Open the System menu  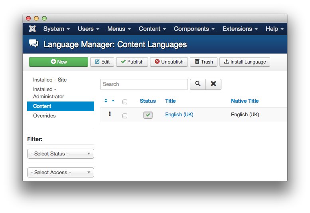pyautogui.click(x=56, y=29)
